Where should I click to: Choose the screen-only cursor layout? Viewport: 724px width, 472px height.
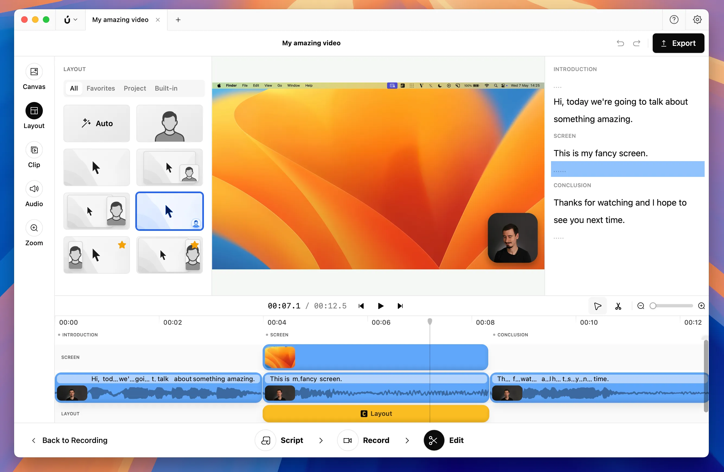point(97,167)
